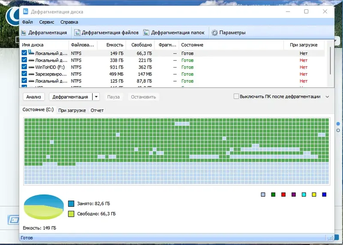Click the folder defragmentation toolbar icon
The height and width of the screenshot is (245, 343).
click(146, 33)
